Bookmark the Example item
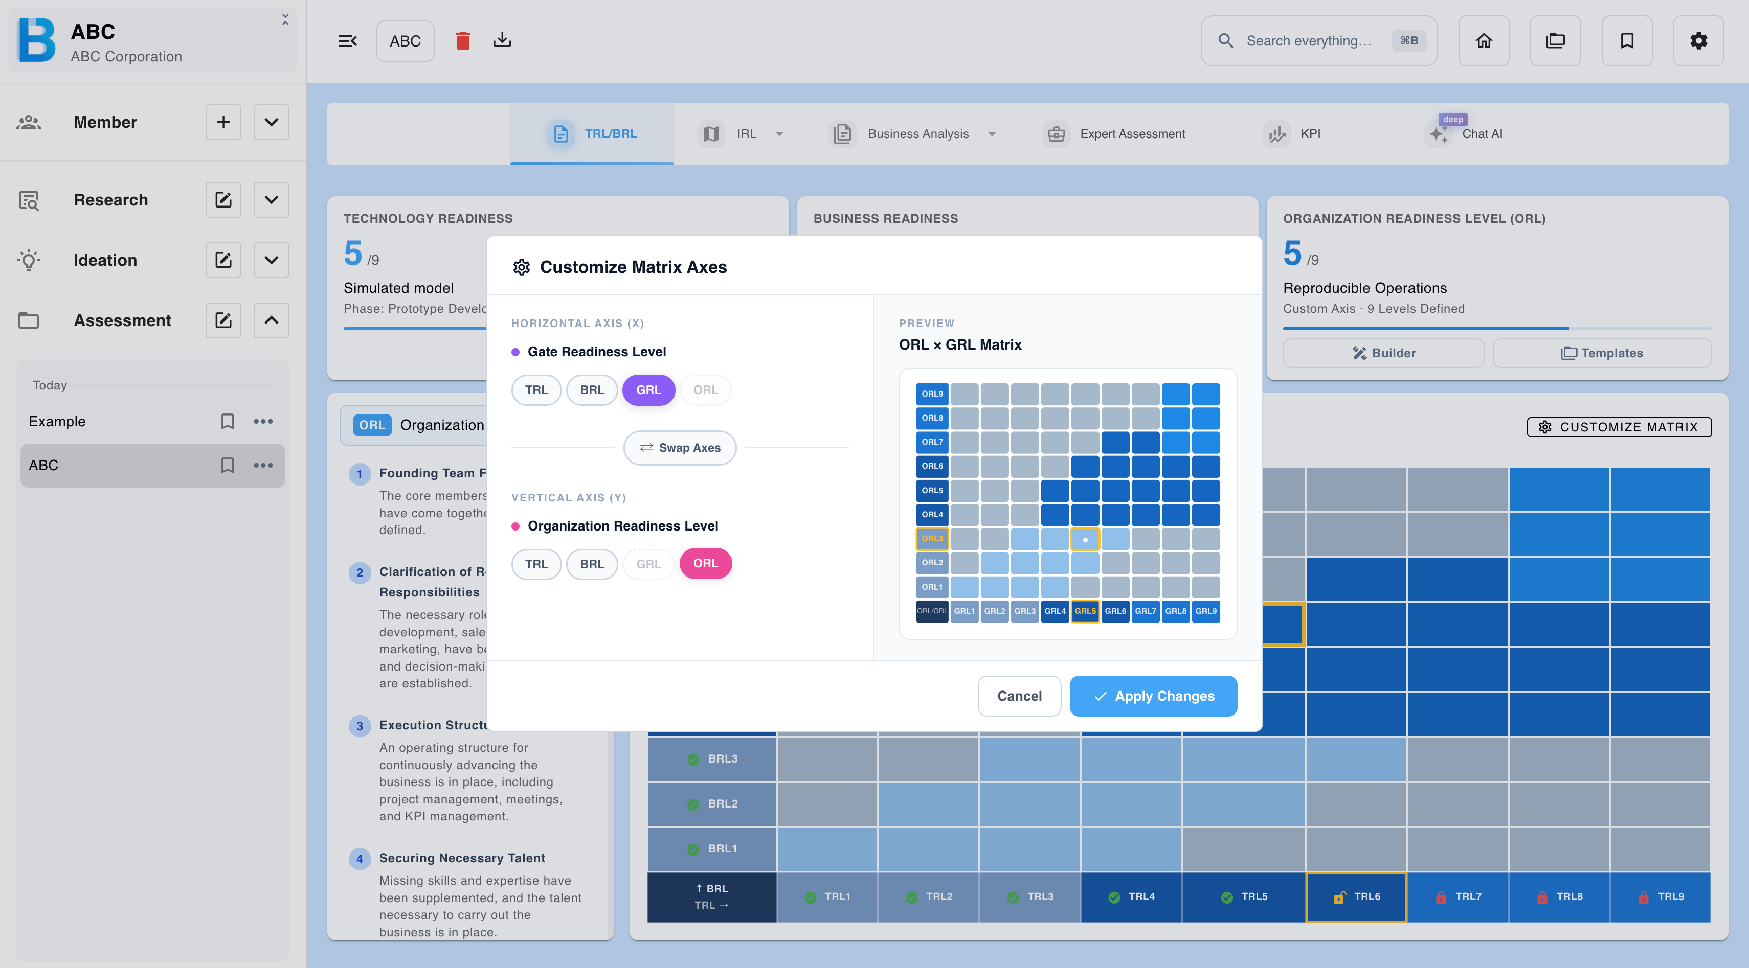The height and width of the screenshot is (968, 1749). (228, 421)
